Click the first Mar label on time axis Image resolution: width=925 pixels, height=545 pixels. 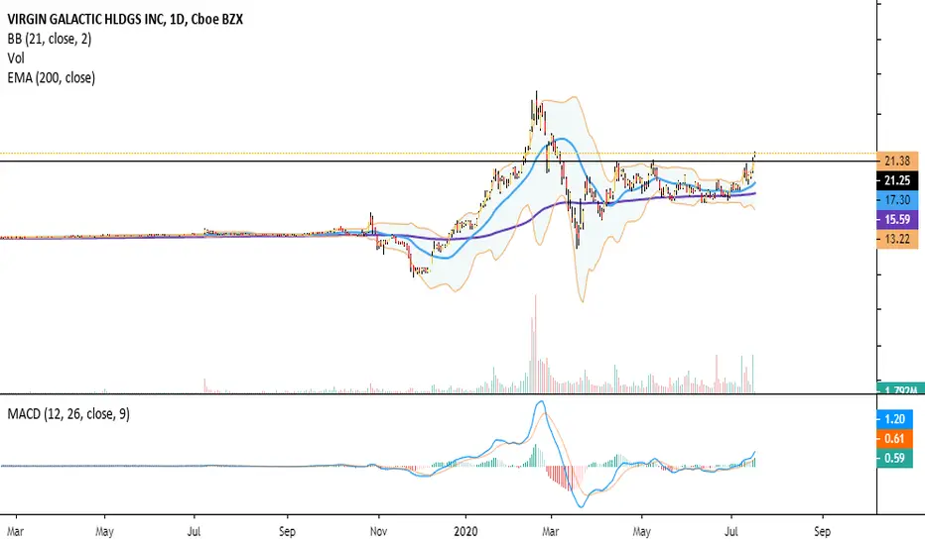(15, 531)
